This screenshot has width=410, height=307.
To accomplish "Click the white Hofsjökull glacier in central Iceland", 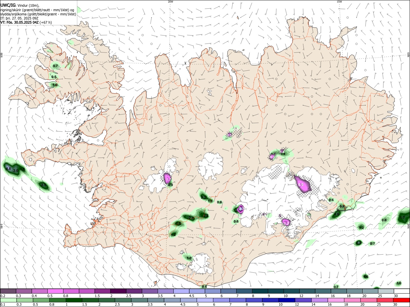I will (210, 166).
